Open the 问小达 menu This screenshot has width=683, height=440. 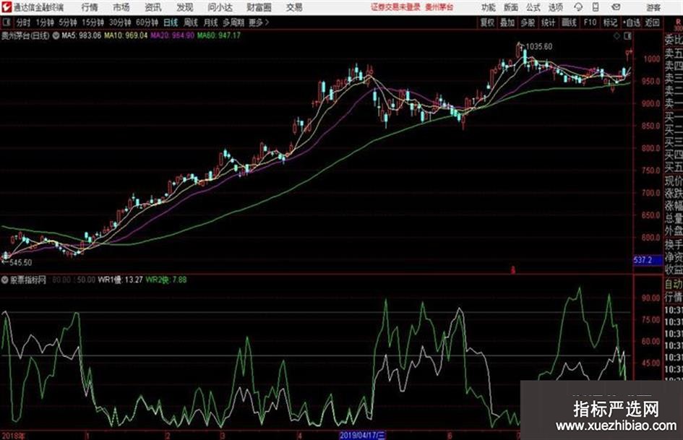(x=220, y=7)
